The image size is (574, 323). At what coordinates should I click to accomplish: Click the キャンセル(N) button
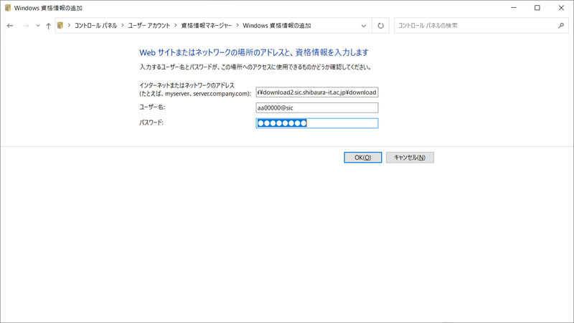[410, 158]
